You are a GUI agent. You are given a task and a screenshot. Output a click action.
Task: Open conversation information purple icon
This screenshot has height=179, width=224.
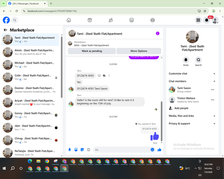click(x=158, y=34)
